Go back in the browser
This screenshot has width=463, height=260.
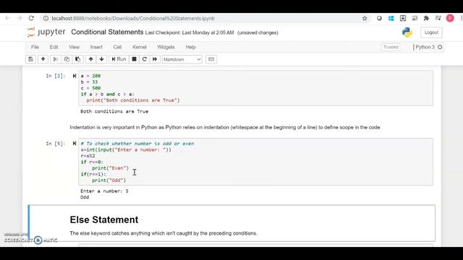(8, 18)
